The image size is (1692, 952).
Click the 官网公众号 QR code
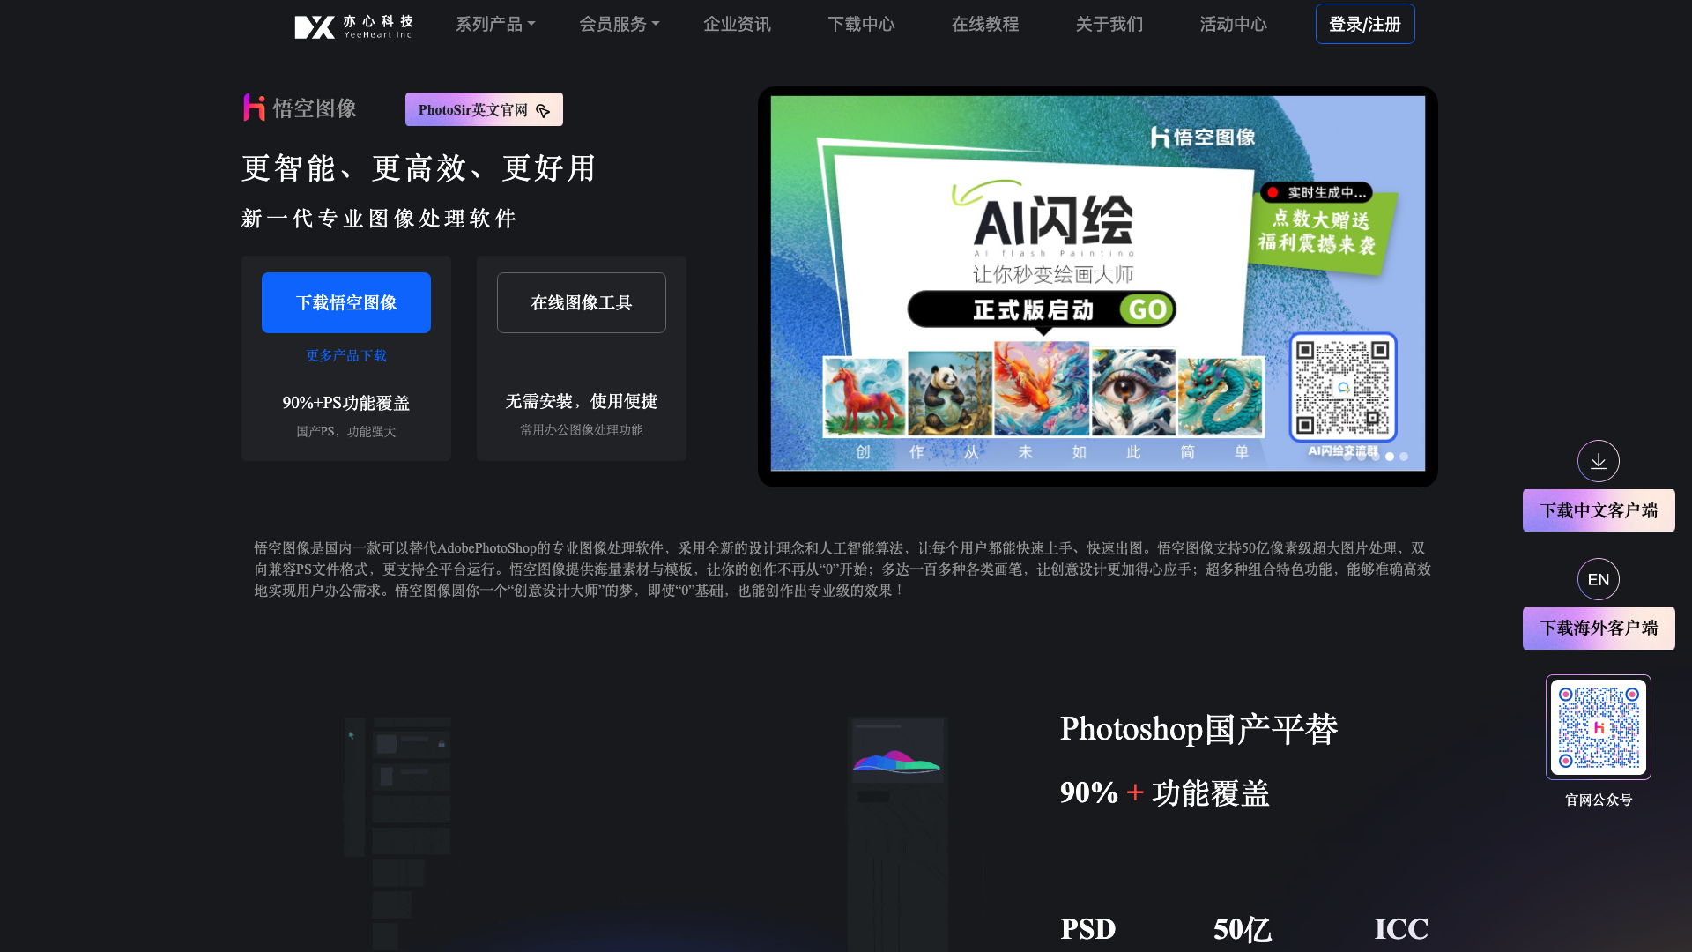point(1599,727)
